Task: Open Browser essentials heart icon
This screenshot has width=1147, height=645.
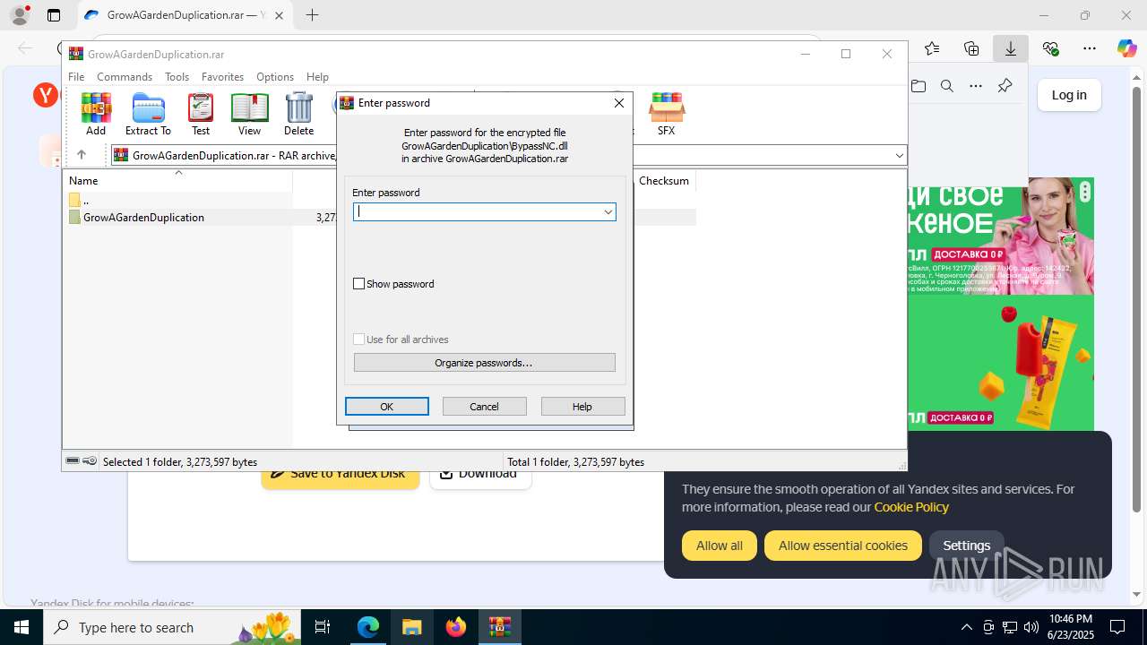Action: [x=1050, y=48]
